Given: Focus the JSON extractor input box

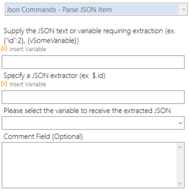Looking at the screenshot, I should (93, 97).
